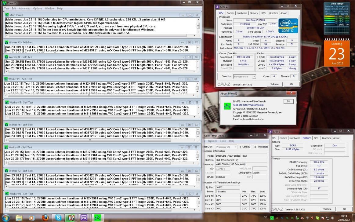This screenshot has width=355, height=222.
Task: Open the http://mersenne.org web site link
Action: click(x=253, y=105)
